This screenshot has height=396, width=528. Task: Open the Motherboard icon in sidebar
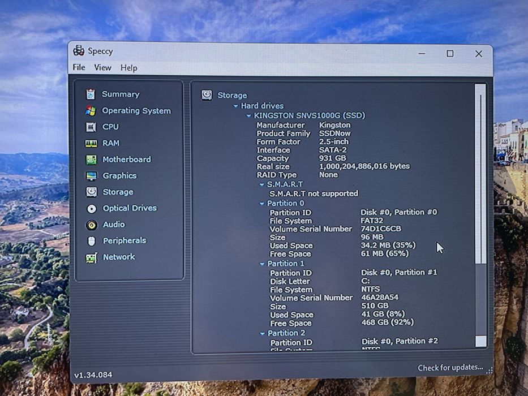[x=91, y=160]
